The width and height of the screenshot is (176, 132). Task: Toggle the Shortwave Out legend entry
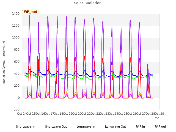point(53,127)
